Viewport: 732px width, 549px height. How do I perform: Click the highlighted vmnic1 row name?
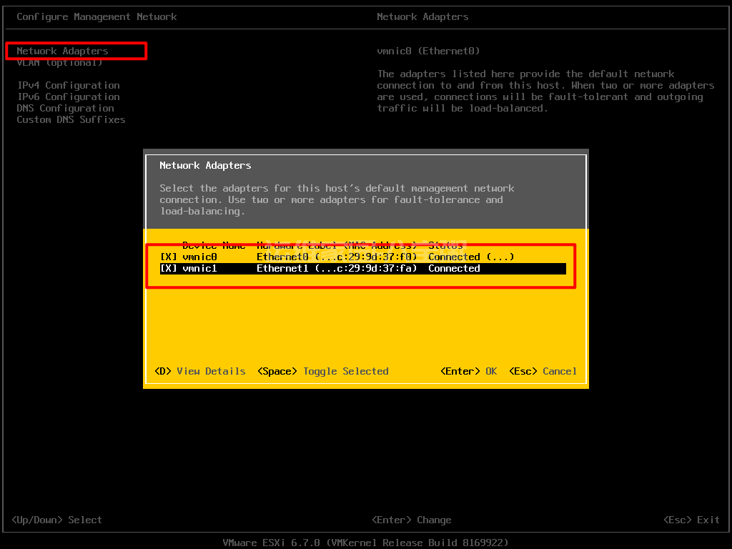coord(199,269)
